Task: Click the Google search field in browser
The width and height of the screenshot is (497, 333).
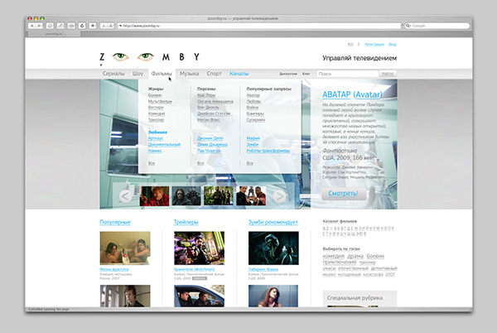Action: pos(437,26)
